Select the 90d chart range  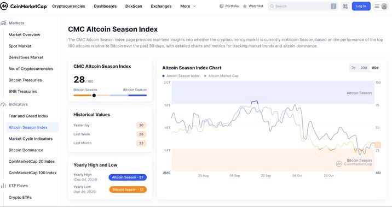pos(375,68)
